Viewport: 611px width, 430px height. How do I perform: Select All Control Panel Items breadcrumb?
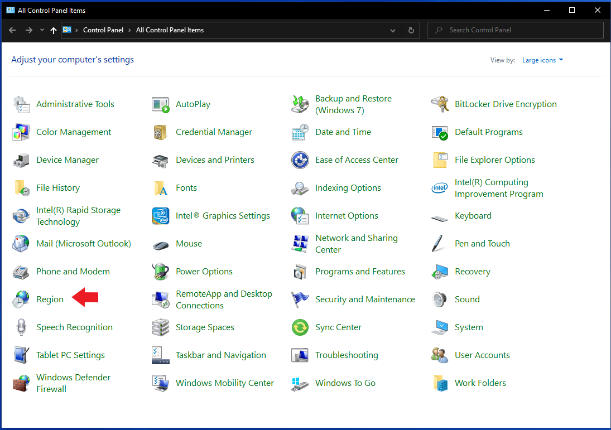170,30
